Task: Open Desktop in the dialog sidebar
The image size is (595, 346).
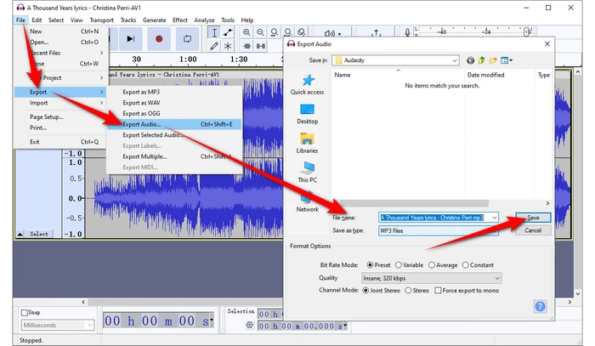Action: click(308, 114)
